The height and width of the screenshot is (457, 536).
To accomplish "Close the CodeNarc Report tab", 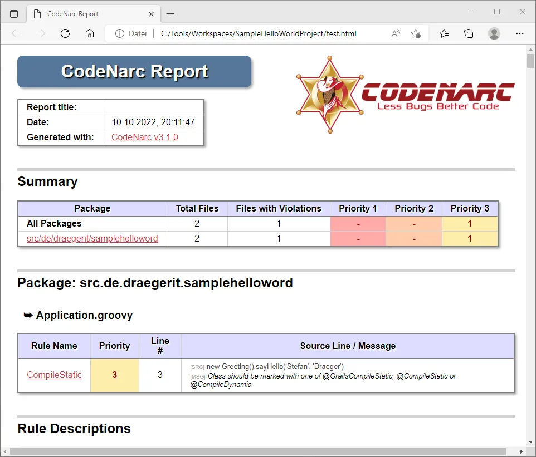I will pos(151,13).
